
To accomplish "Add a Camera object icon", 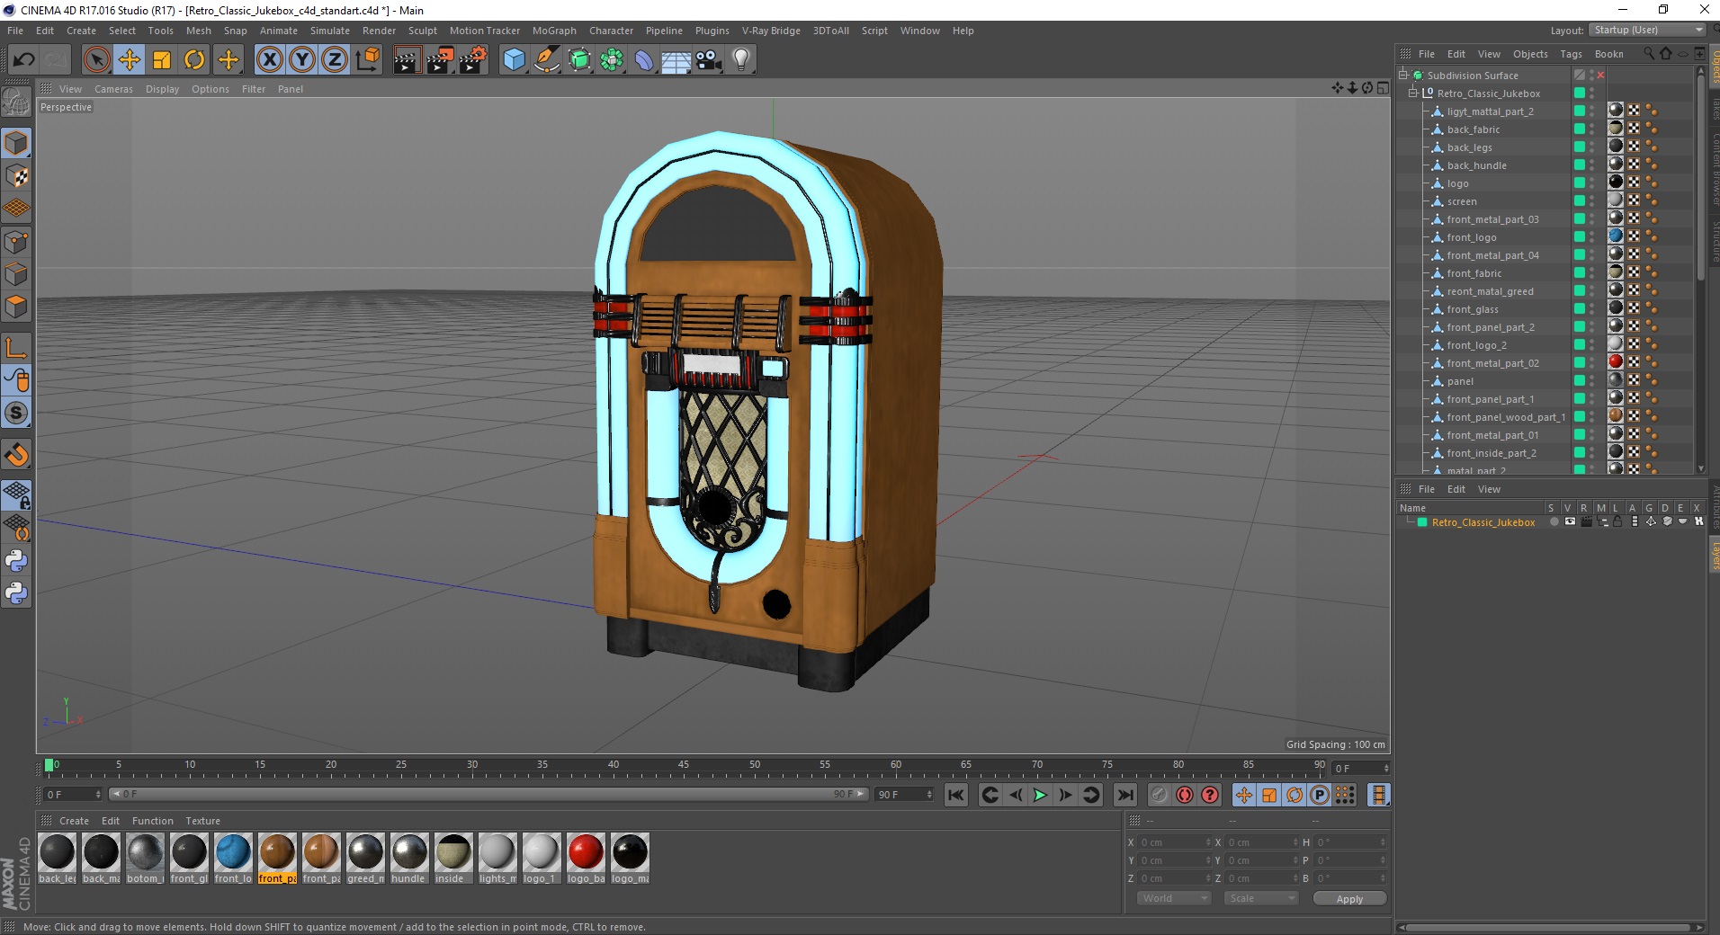I will [x=709, y=60].
